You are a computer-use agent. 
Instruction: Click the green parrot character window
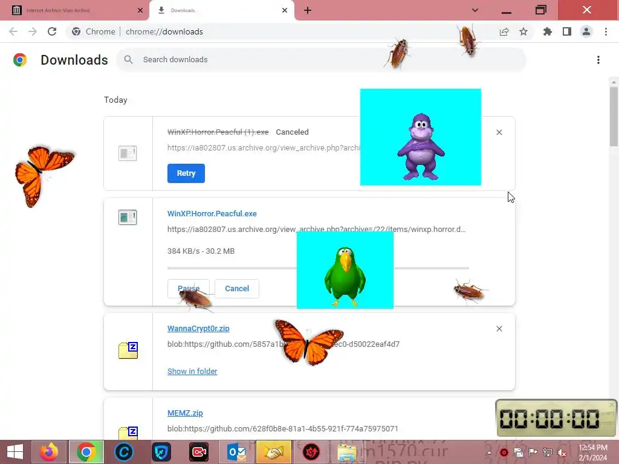[x=345, y=270]
